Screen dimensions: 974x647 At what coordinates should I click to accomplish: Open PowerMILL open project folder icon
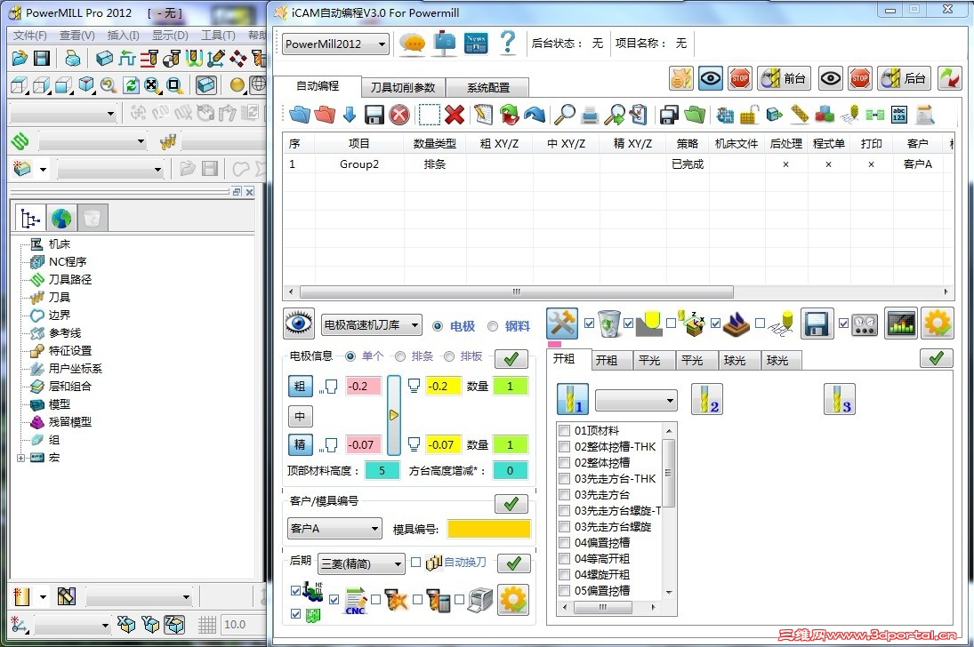coord(20,59)
